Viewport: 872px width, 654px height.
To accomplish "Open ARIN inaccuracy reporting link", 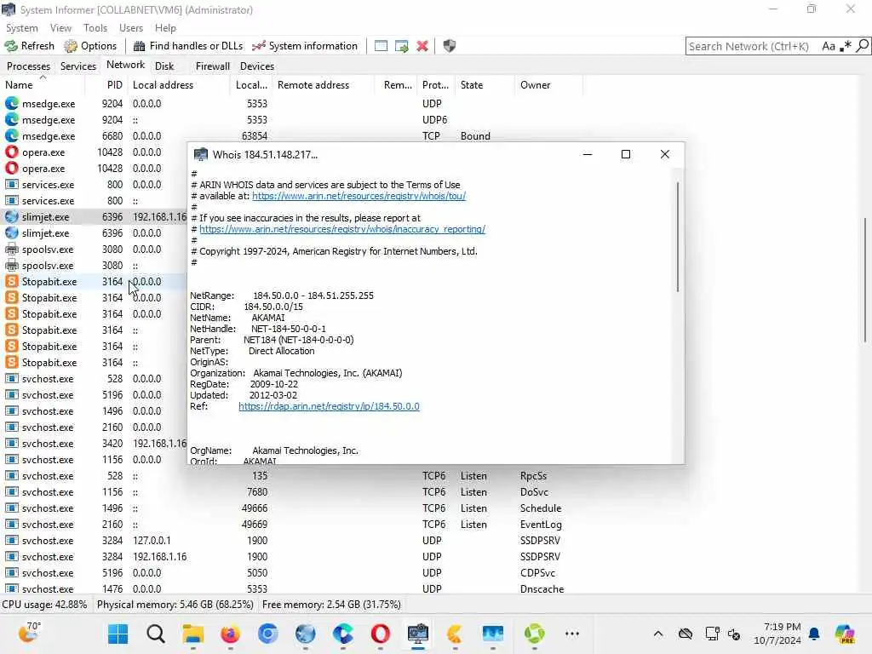I will click(x=342, y=229).
